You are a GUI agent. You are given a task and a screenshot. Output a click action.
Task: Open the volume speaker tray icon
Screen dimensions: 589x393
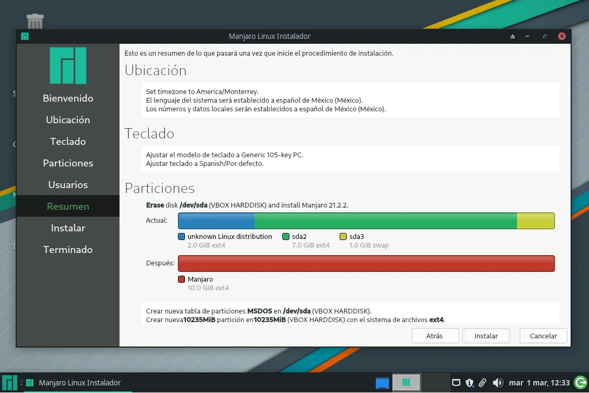point(498,383)
